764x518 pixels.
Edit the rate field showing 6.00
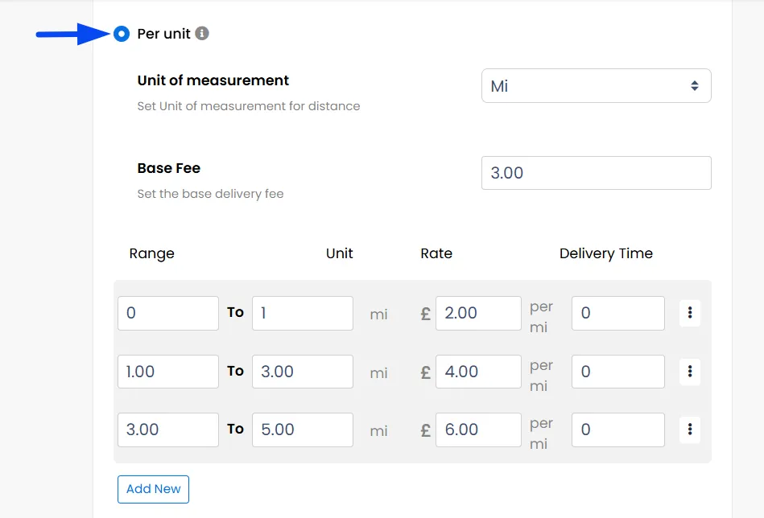(478, 430)
